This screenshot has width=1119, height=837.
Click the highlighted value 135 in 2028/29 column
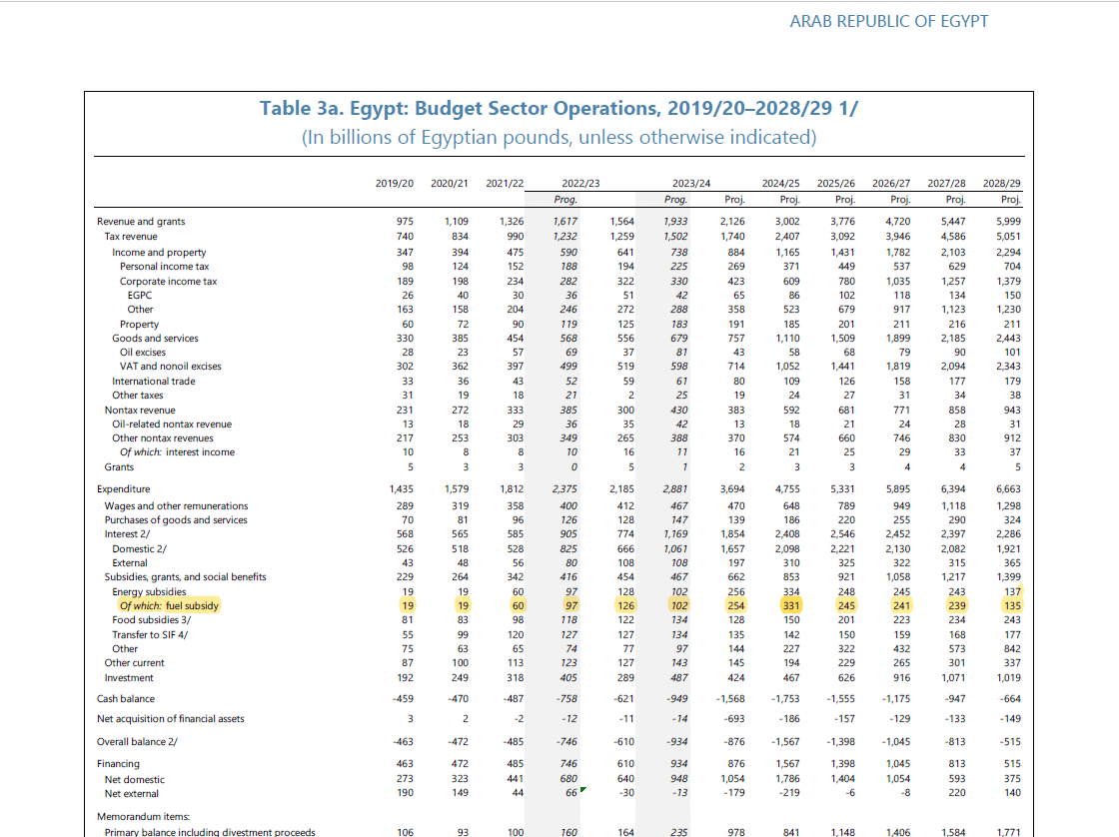click(x=1010, y=606)
